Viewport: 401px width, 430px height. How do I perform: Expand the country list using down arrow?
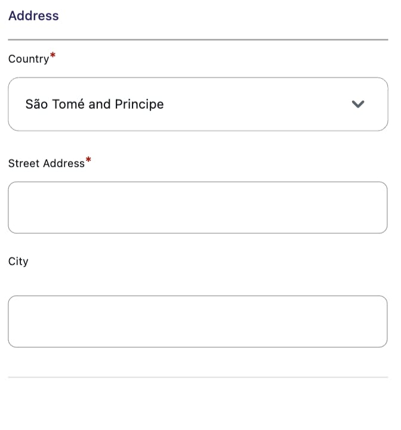click(x=358, y=104)
